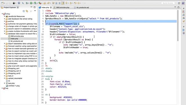
Task: Click the editor vertical scrollbar thumb
Action: pyautogui.click(x=178, y=26)
